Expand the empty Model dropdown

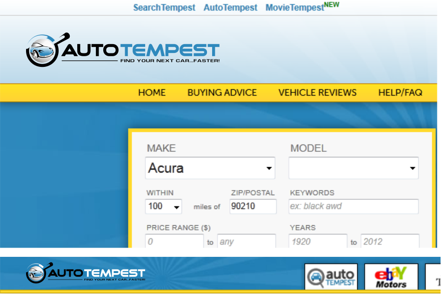pyautogui.click(x=353, y=168)
